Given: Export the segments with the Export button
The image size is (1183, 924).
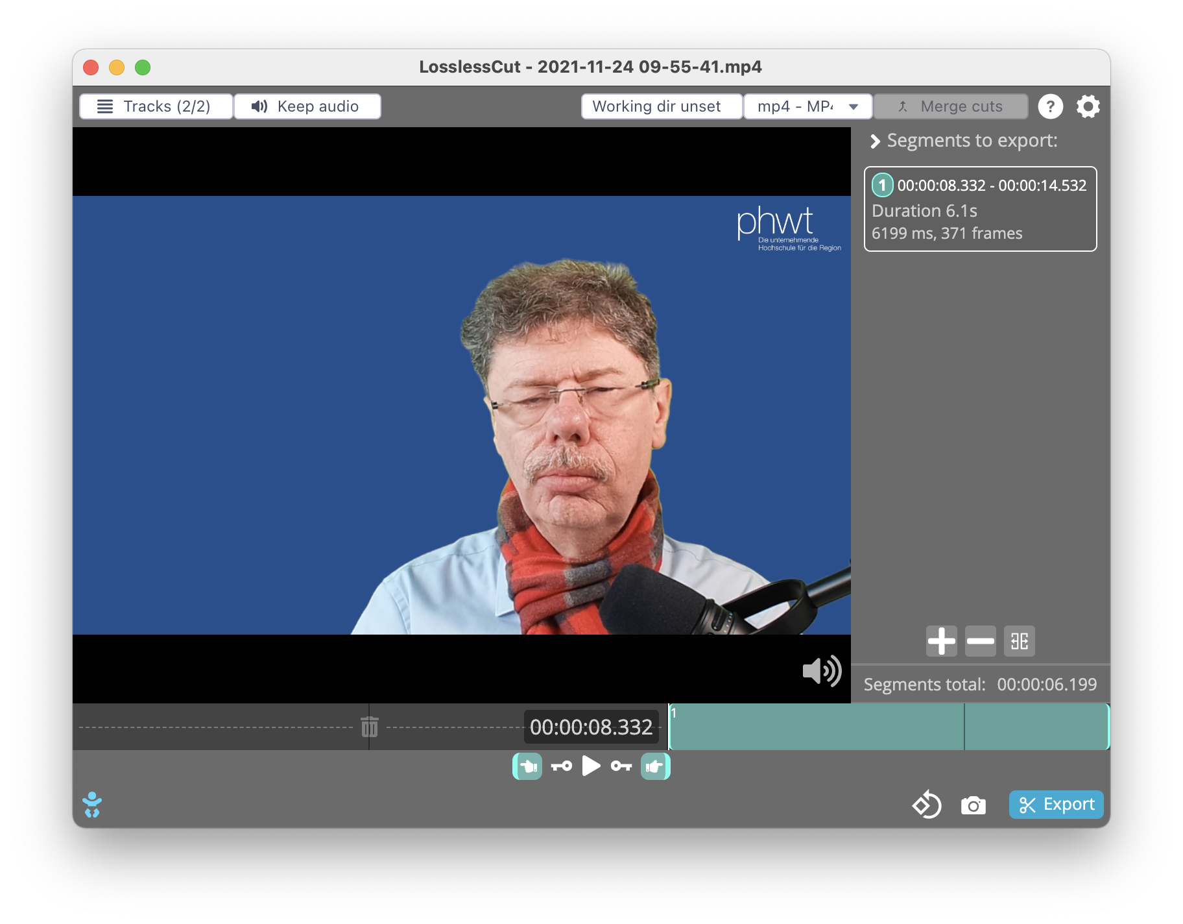Looking at the screenshot, I should click(1056, 805).
